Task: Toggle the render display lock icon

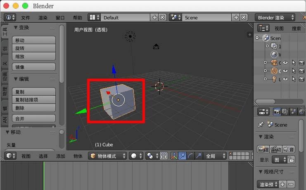Action: point(292,160)
